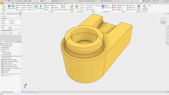Switch to the Tools ribbon tab

(29, 3)
